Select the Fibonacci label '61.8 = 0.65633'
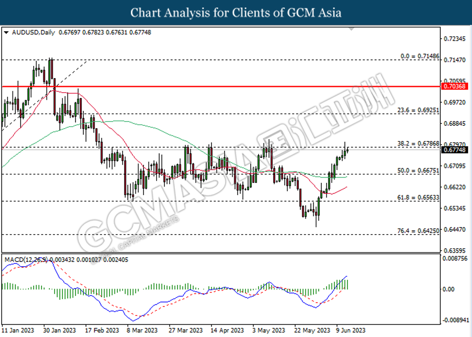 coord(418,198)
